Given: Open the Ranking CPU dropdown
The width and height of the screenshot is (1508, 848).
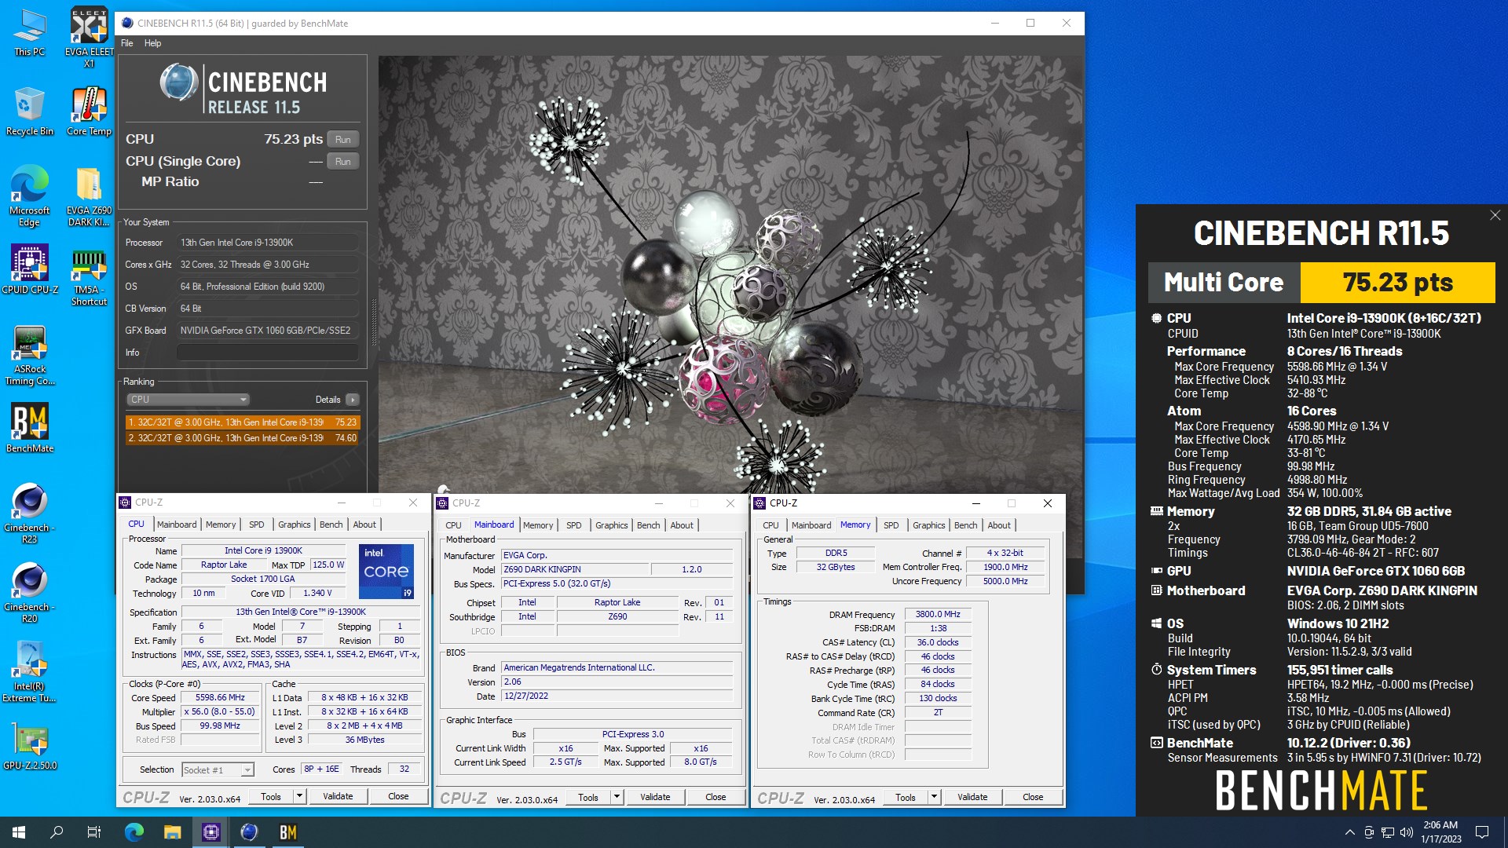Looking at the screenshot, I should click(188, 400).
